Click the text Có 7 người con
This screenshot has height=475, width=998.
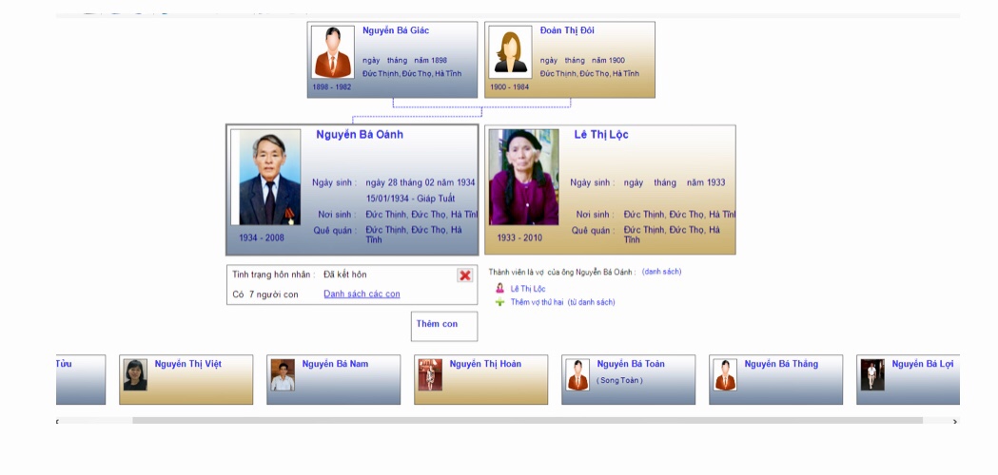(x=264, y=294)
